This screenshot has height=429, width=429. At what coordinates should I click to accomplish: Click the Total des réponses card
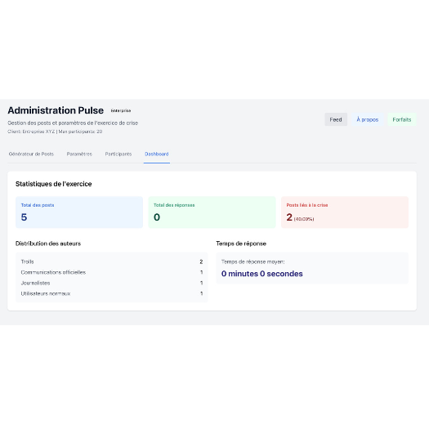pos(212,212)
